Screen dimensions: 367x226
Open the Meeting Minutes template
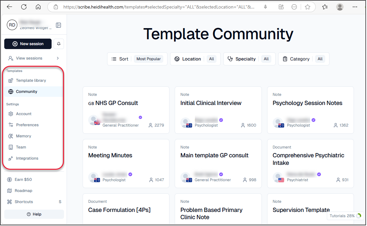[x=126, y=164]
